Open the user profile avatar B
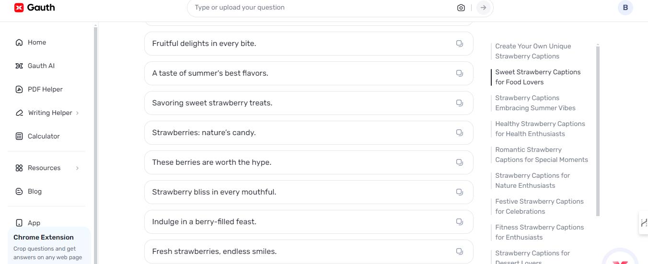This screenshot has width=648, height=264. click(x=625, y=8)
